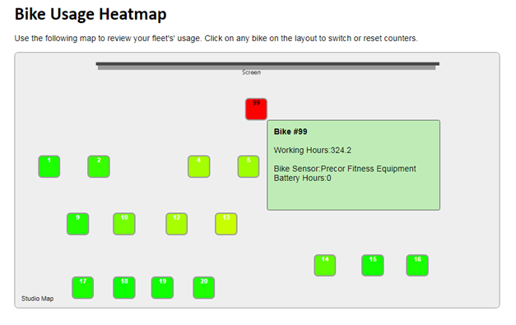
Task: Click the Studio Map label
Action: 38,299
